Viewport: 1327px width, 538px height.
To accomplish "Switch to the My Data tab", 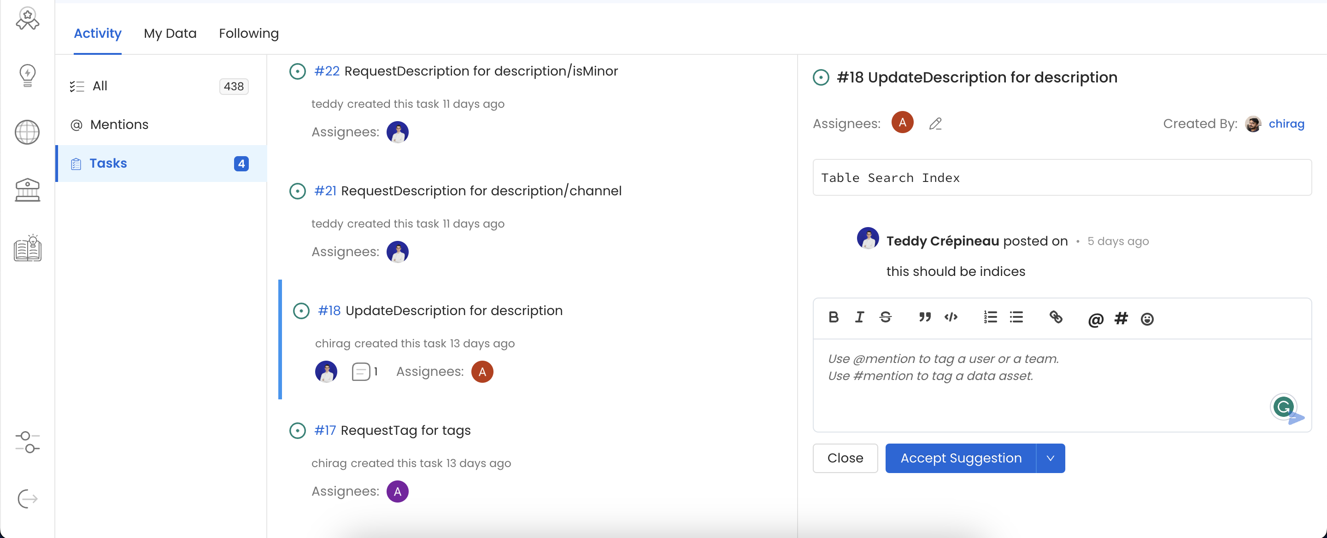I will [x=170, y=34].
